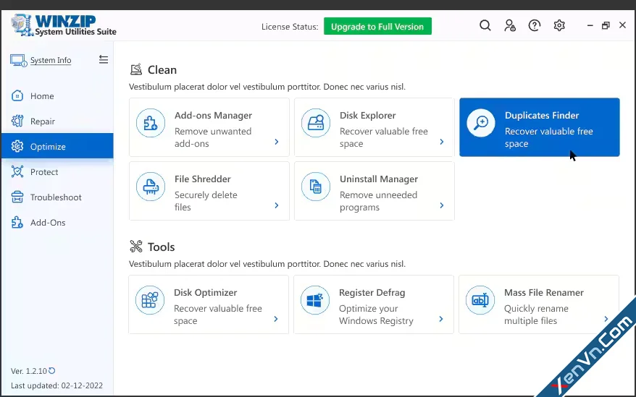Open settings gear icon in header
Viewport: 636px width, 397px height.
coord(559,25)
